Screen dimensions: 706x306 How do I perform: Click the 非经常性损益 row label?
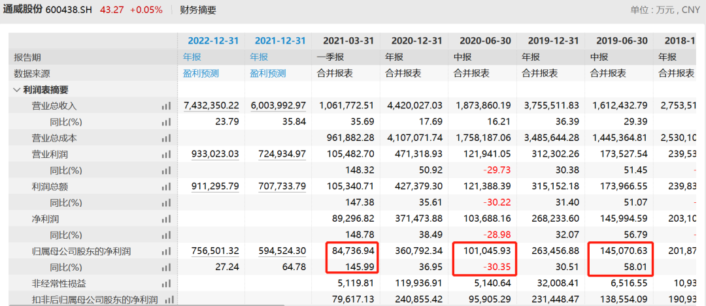(59, 284)
